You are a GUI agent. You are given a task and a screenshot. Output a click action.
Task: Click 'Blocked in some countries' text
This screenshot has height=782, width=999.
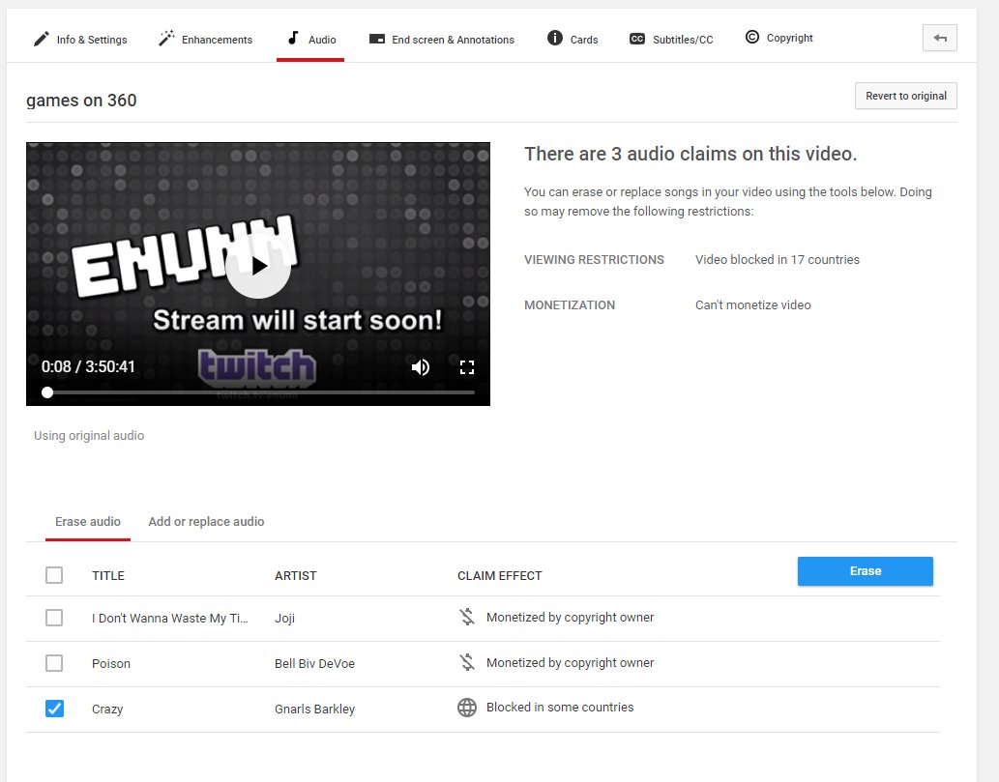coord(560,707)
